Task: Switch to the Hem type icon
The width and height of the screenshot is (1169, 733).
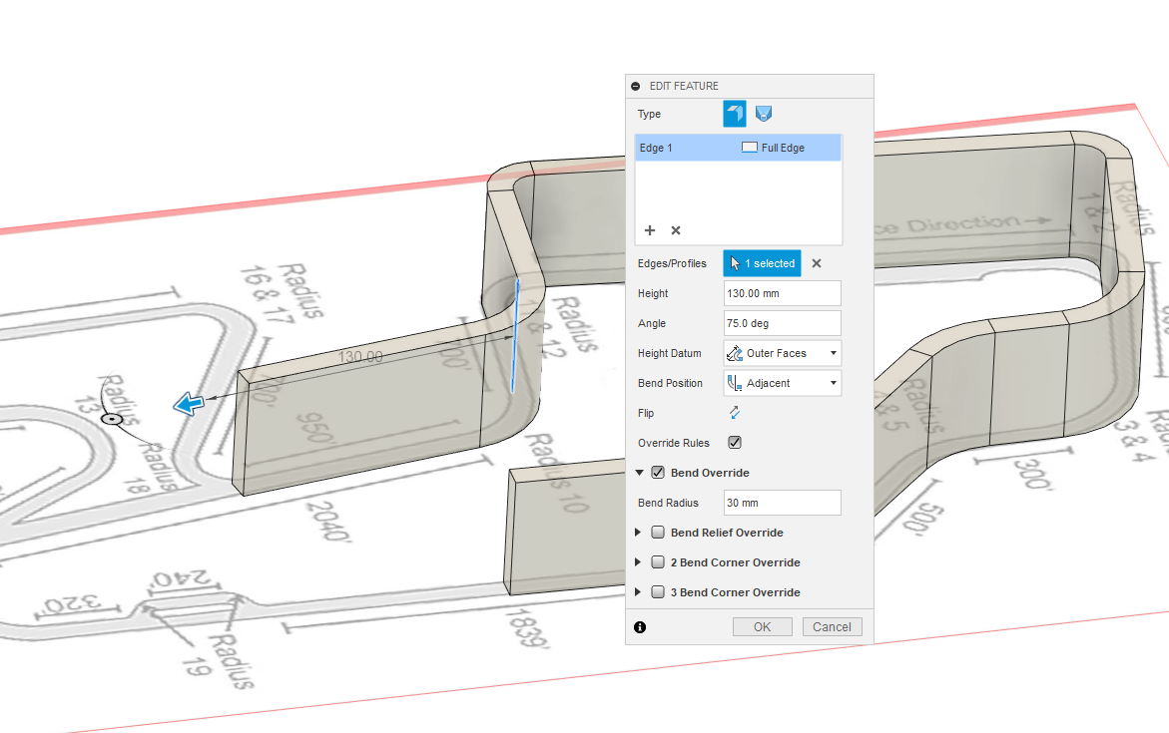Action: (x=763, y=113)
